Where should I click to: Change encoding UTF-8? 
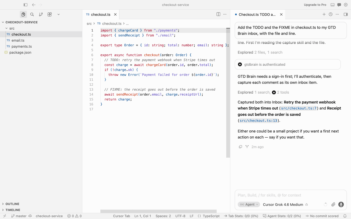180,216
